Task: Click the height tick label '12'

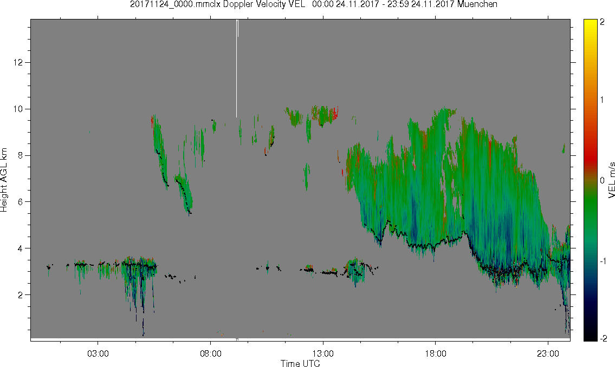Action: [18, 63]
